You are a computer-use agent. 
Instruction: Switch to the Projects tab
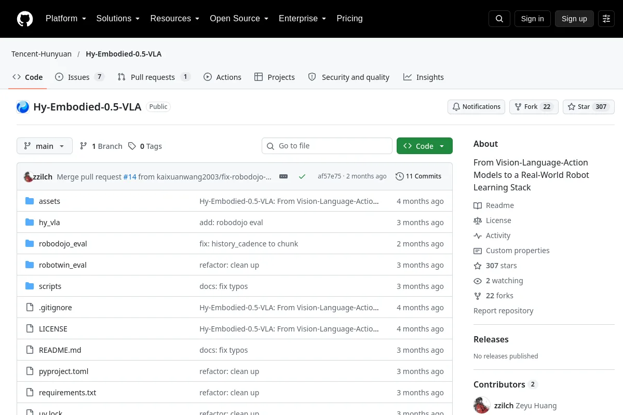[x=275, y=77]
